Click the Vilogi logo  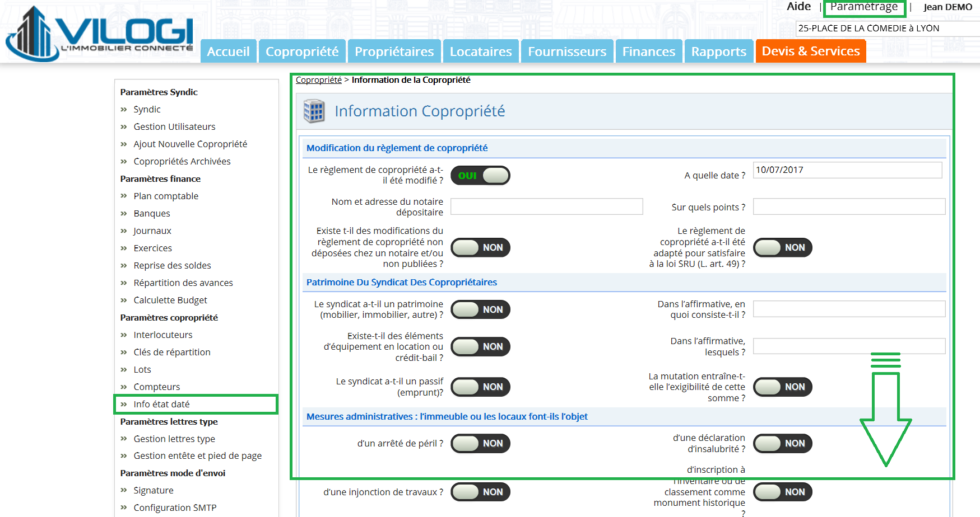tap(100, 34)
